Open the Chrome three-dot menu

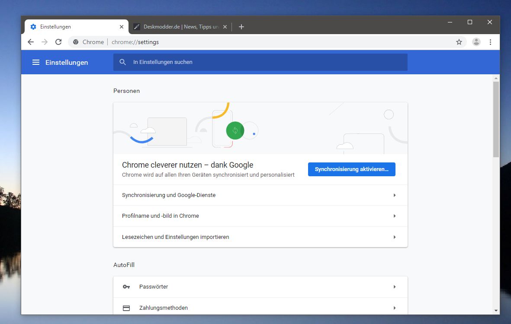tap(490, 42)
